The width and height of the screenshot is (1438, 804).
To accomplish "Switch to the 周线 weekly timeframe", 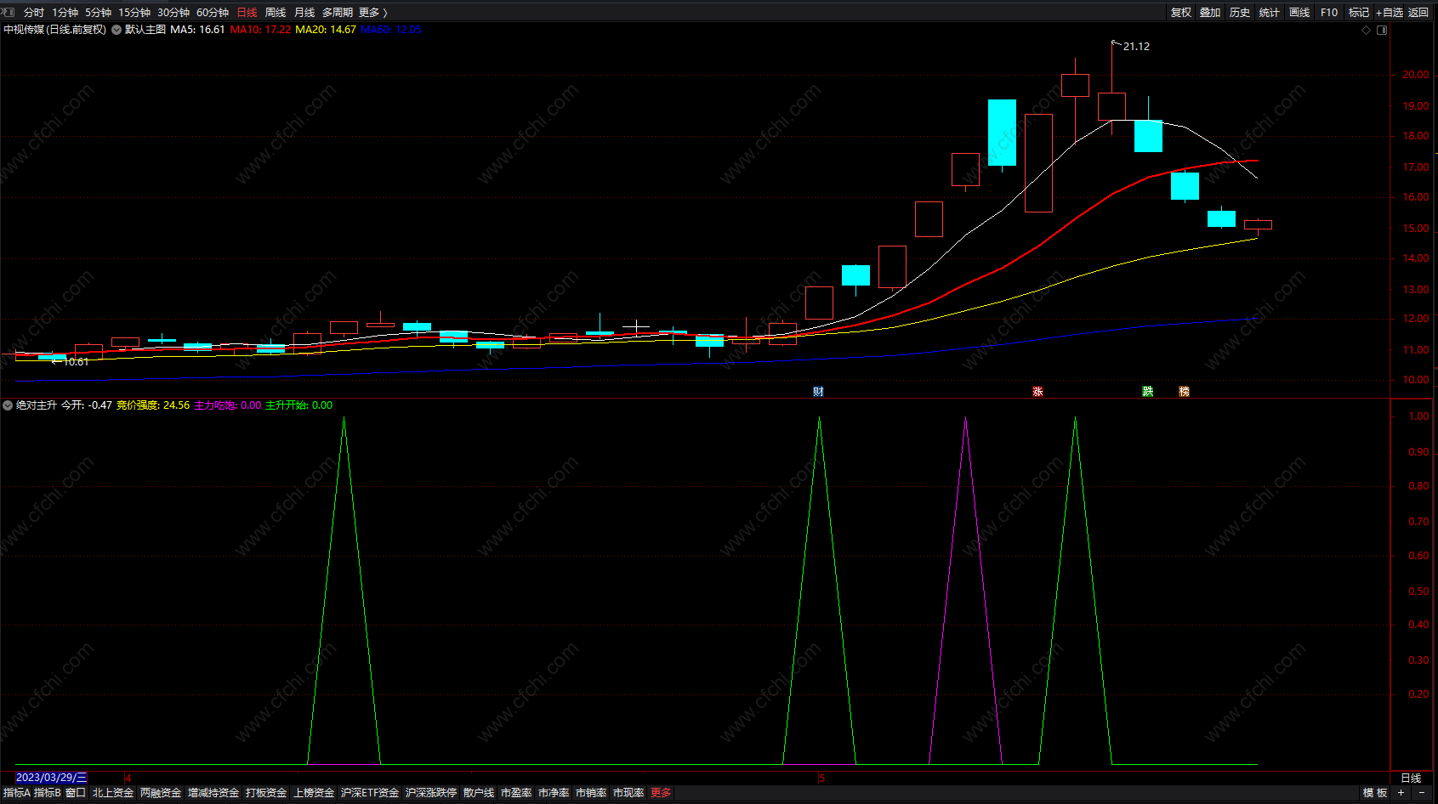I will [276, 13].
